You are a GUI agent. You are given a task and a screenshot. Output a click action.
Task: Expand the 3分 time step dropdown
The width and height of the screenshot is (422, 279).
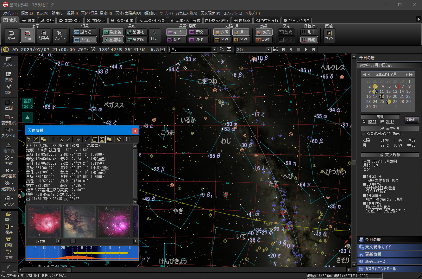(x=269, y=50)
